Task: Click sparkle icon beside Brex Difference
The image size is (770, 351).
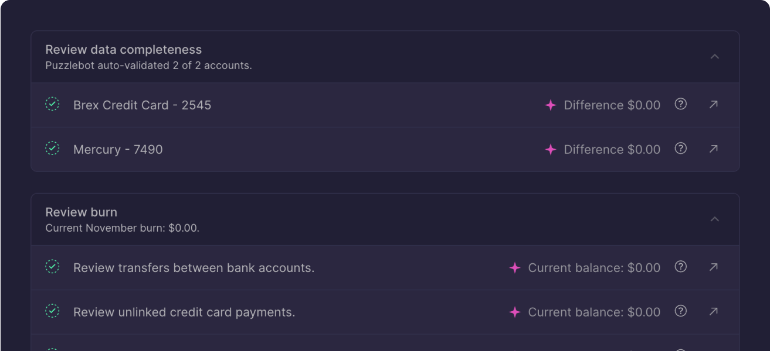Action: click(x=550, y=105)
